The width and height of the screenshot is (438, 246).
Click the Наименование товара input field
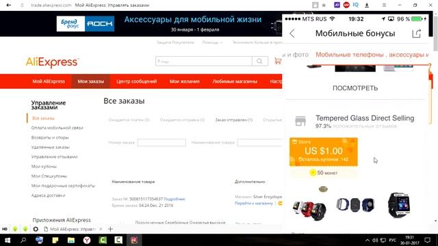(x=260, y=143)
